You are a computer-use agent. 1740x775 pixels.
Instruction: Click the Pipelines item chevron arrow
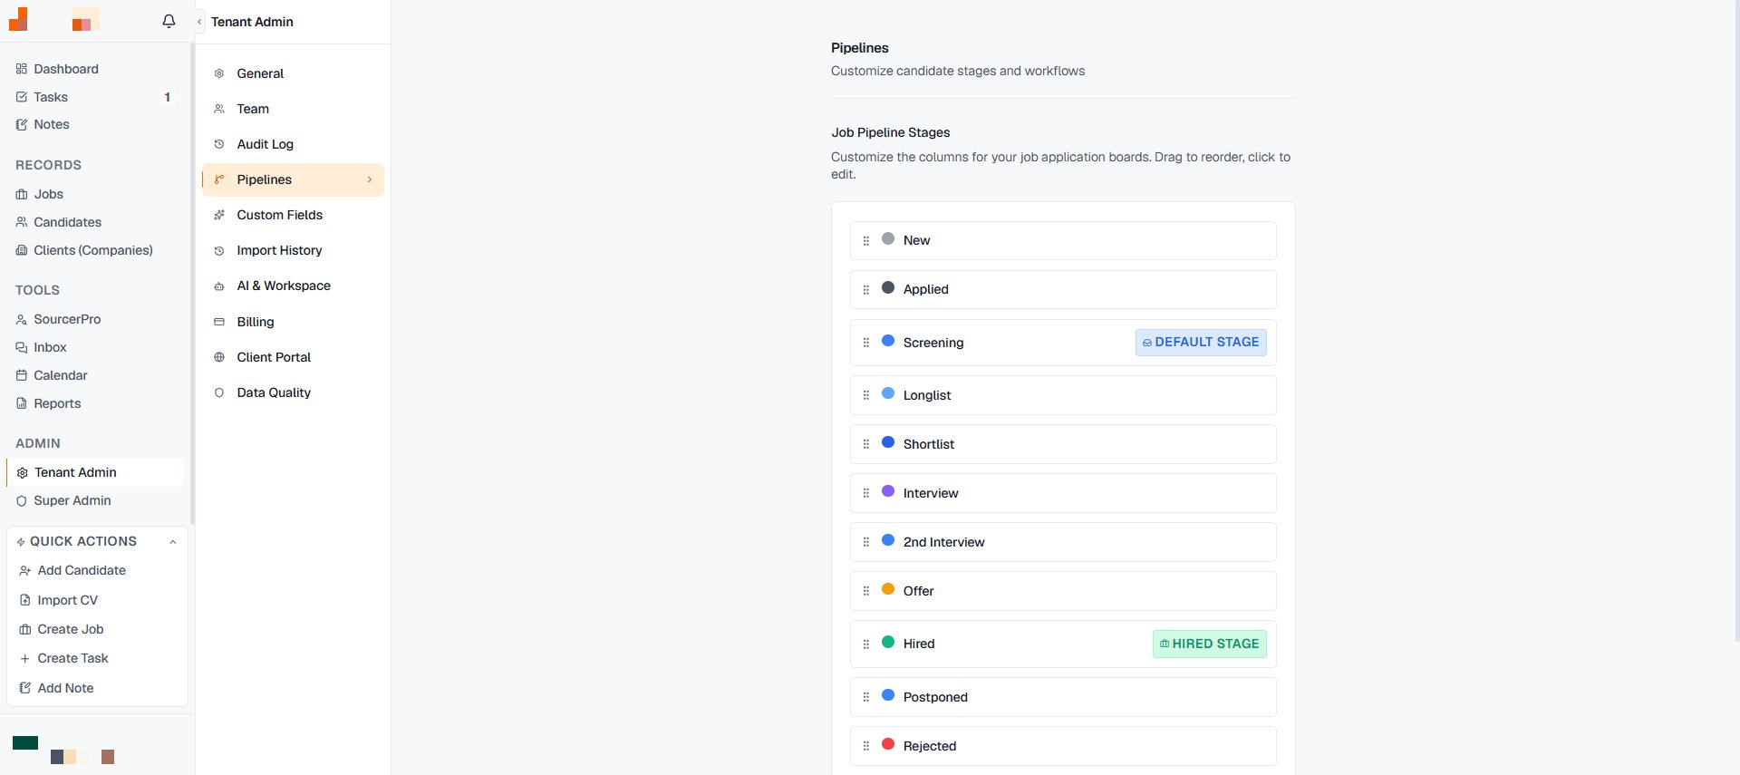370,179
